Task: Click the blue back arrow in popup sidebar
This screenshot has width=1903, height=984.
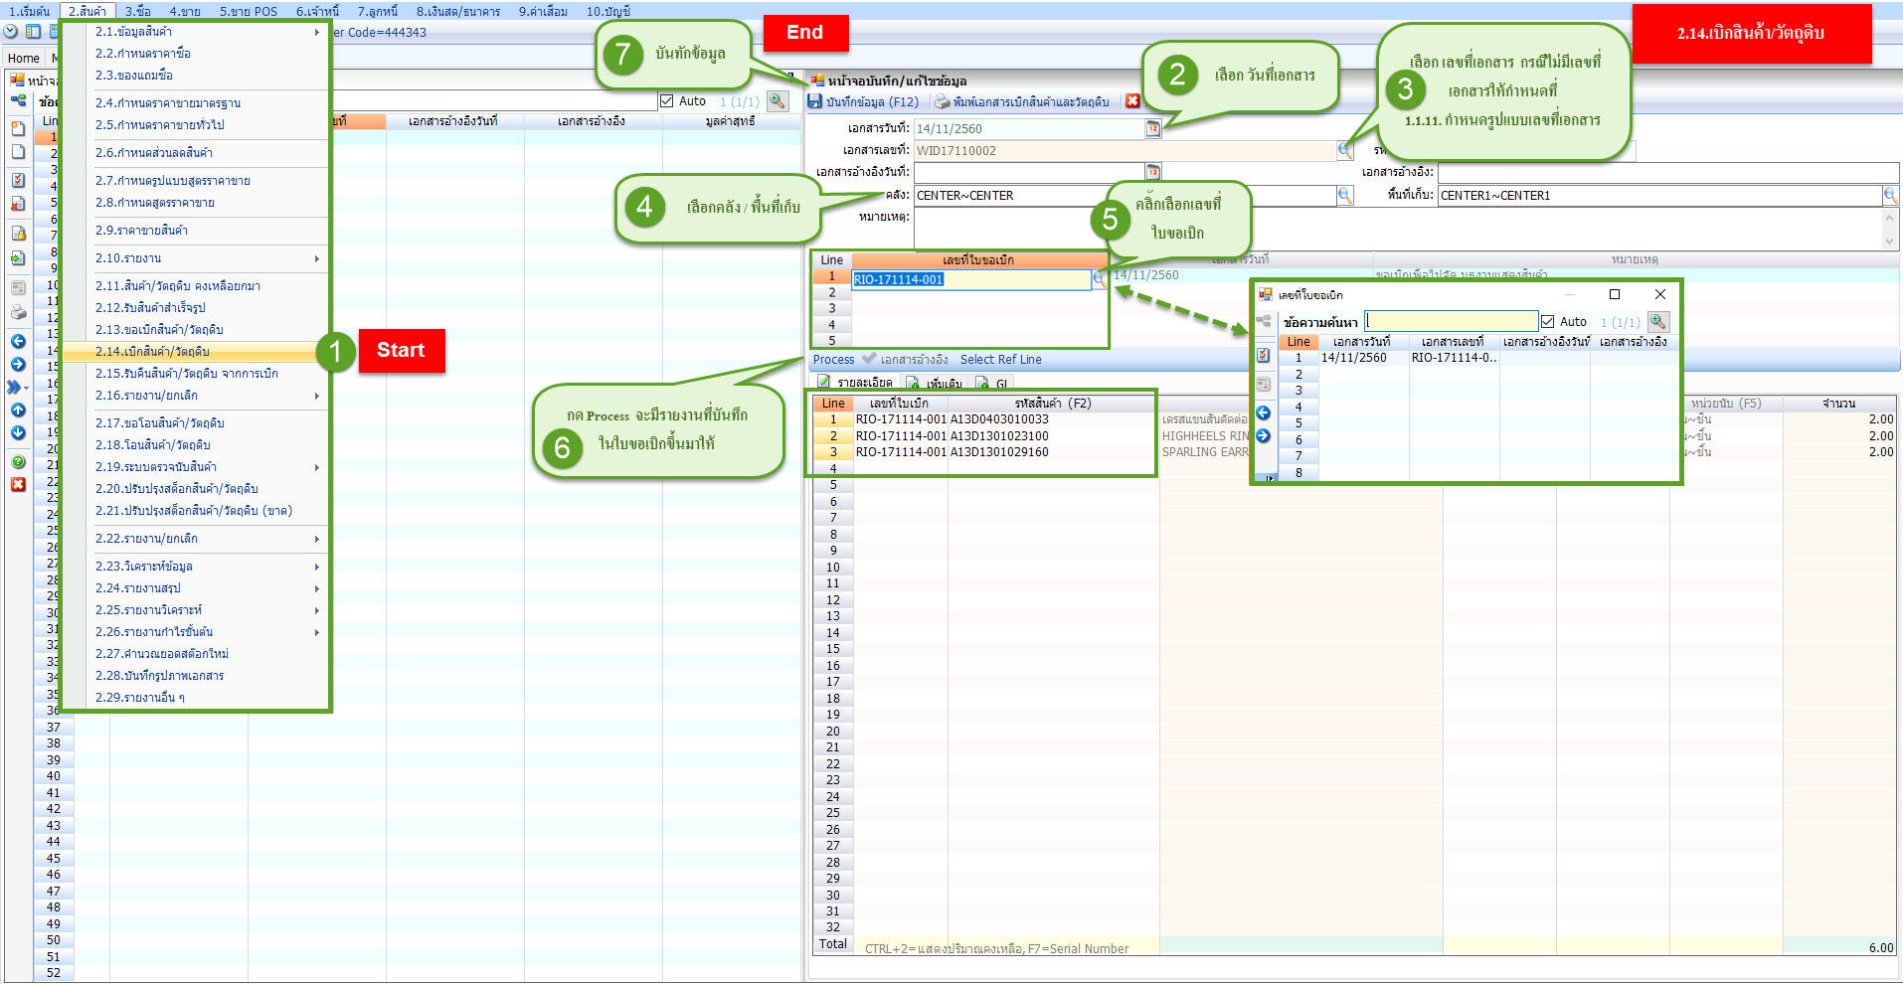Action: coord(1264,412)
